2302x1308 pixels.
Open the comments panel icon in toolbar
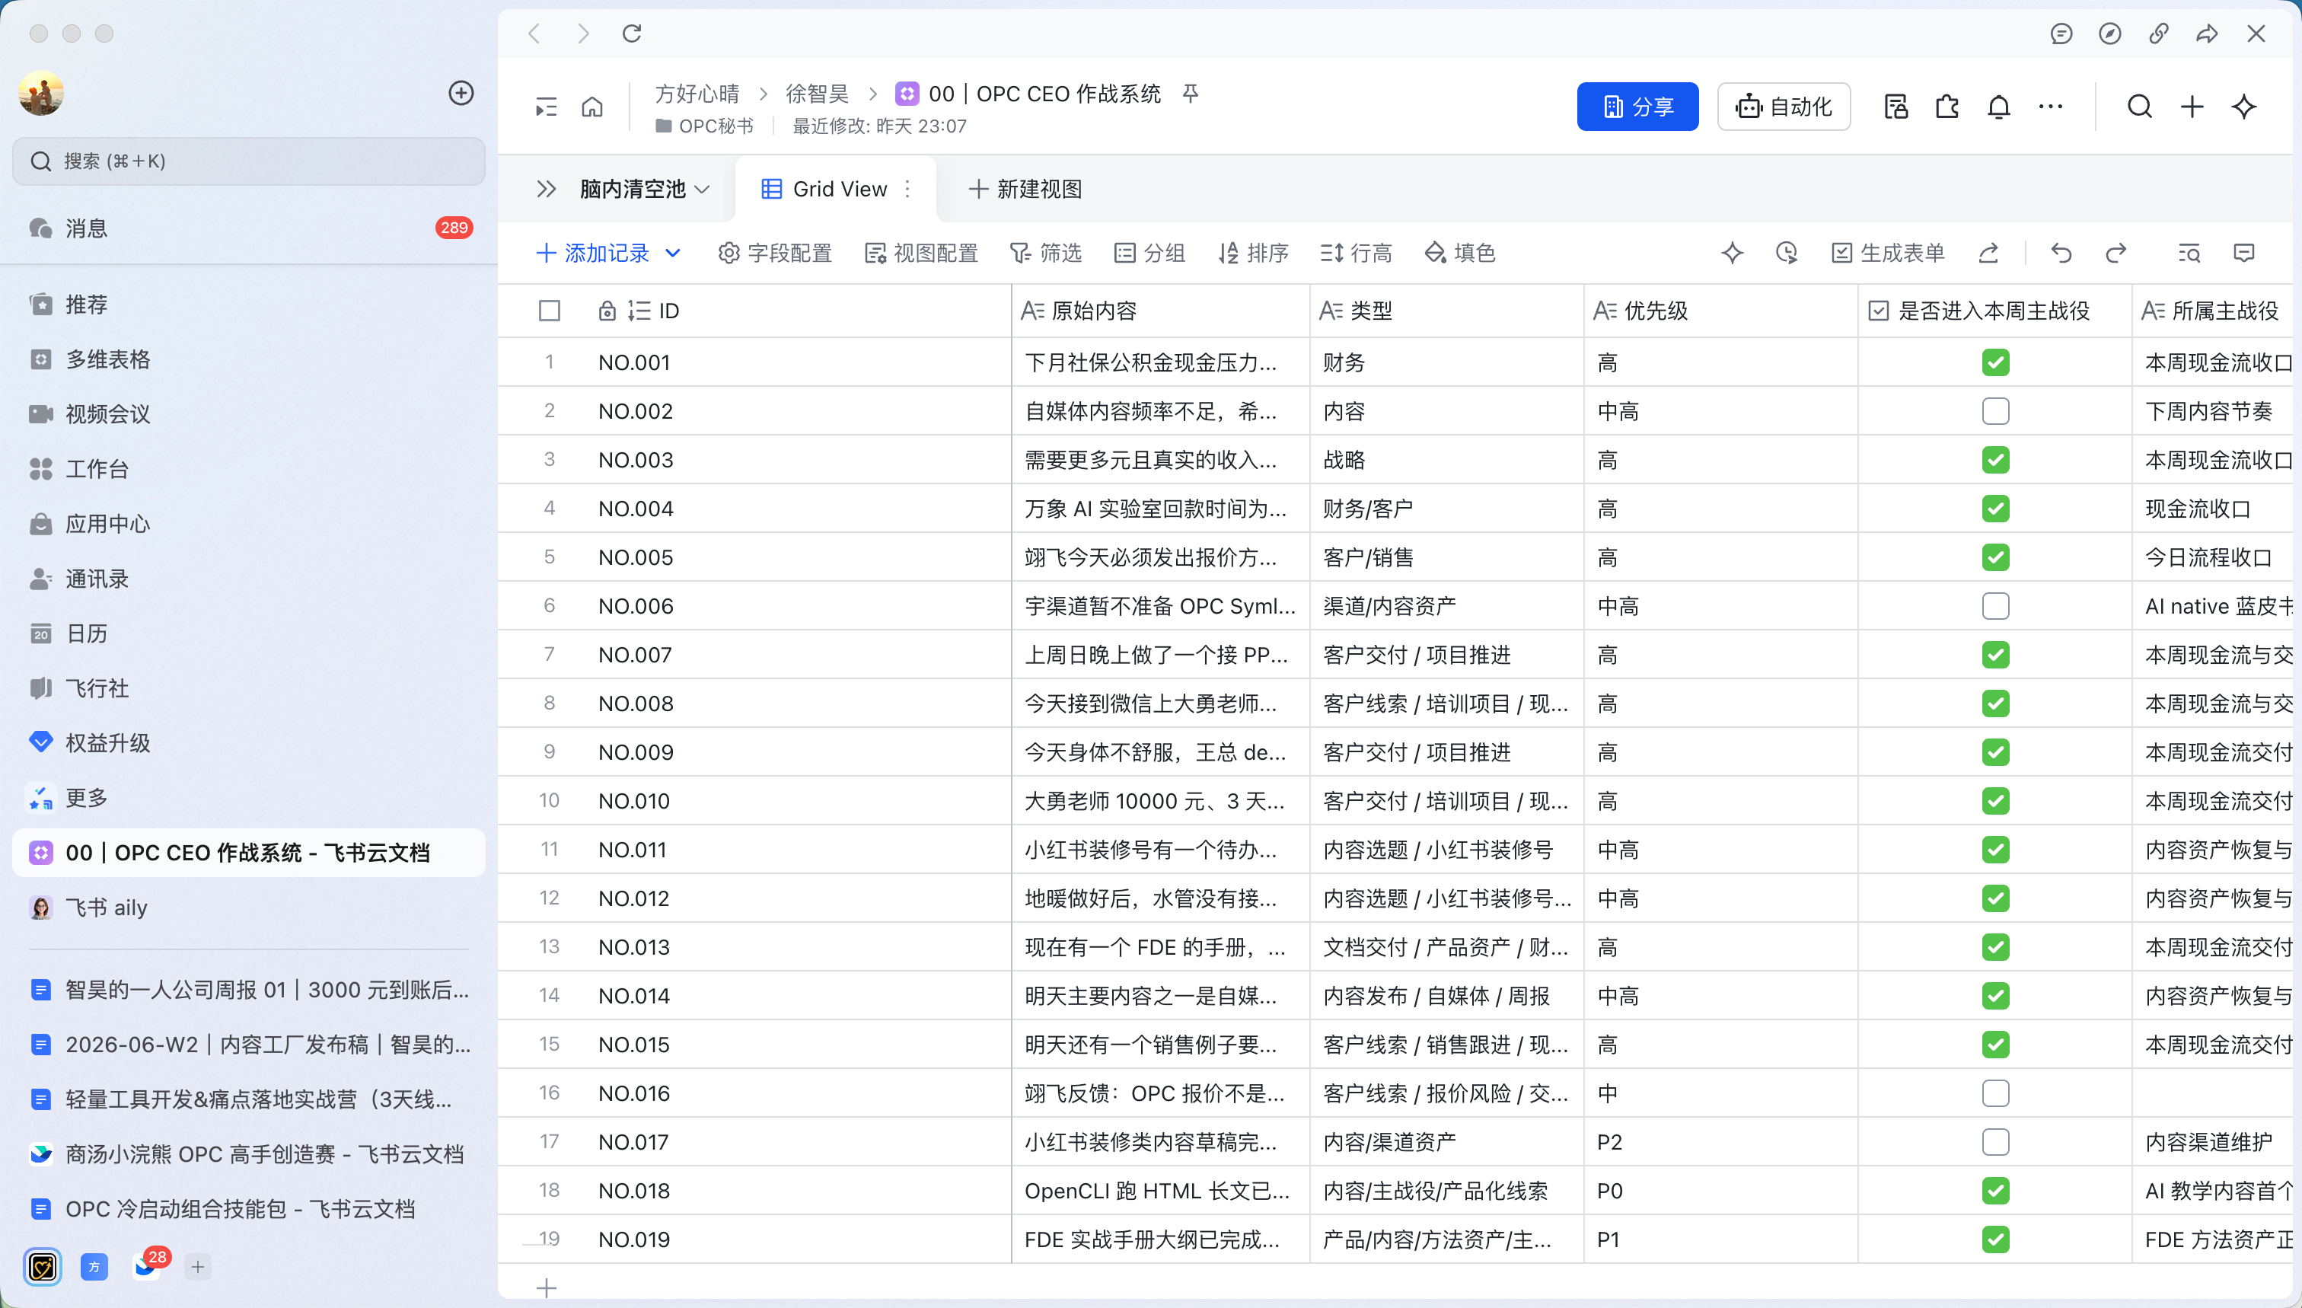tap(2244, 254)
